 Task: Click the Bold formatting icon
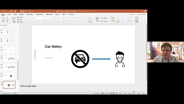click(28, 21)
